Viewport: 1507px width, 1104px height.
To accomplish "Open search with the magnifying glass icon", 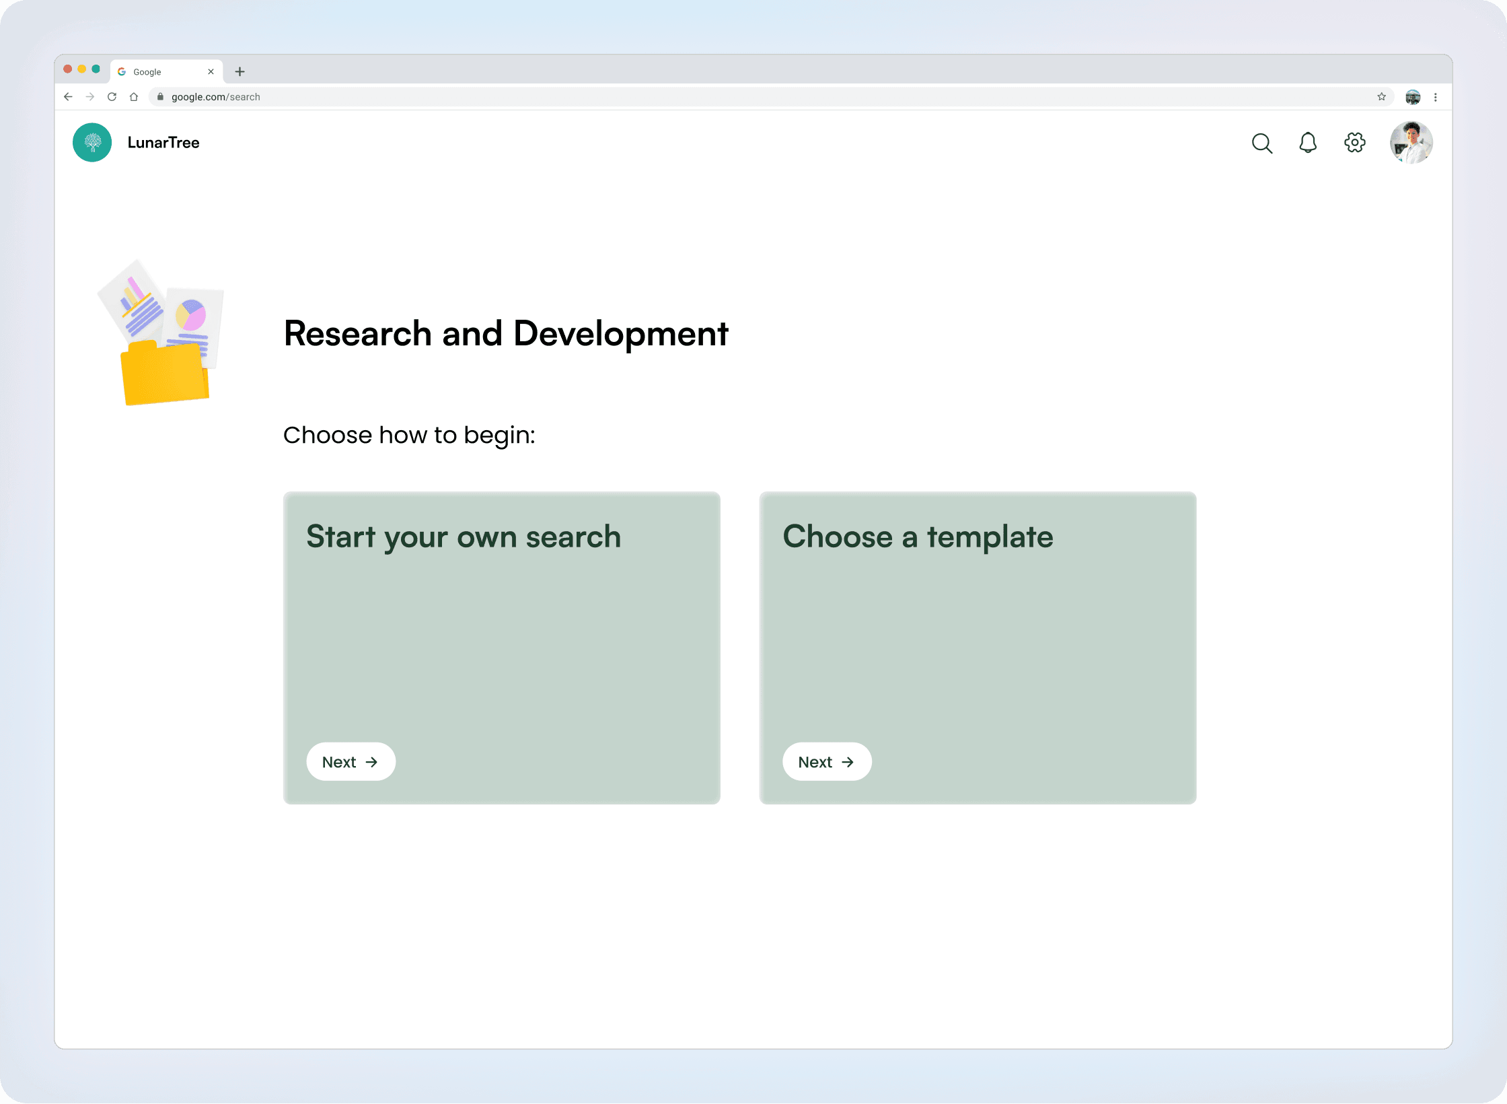I will pos(1261,143).
